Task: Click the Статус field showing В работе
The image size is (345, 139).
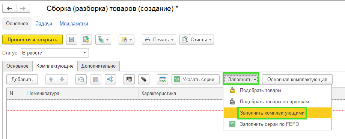Action: (x=51, y=53)
